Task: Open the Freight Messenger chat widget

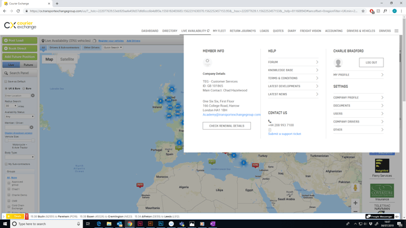Action: [379, 216]
